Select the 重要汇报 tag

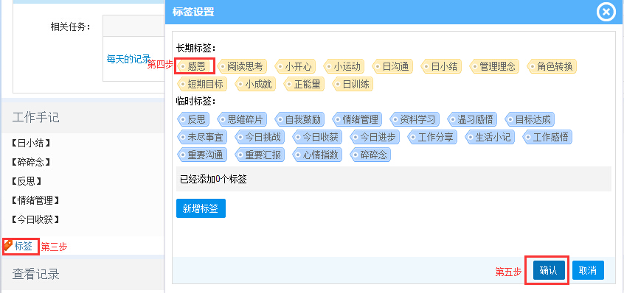coord(260,155)
